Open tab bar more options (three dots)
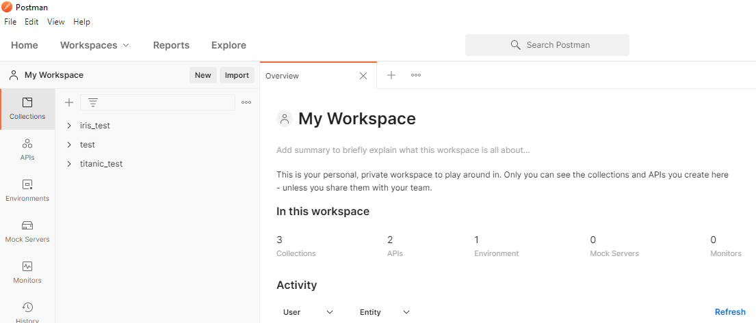 coord(415,75)
